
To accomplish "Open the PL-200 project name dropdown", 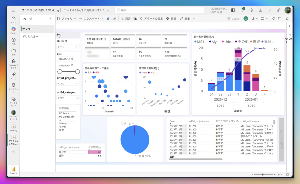I will 68,83.
